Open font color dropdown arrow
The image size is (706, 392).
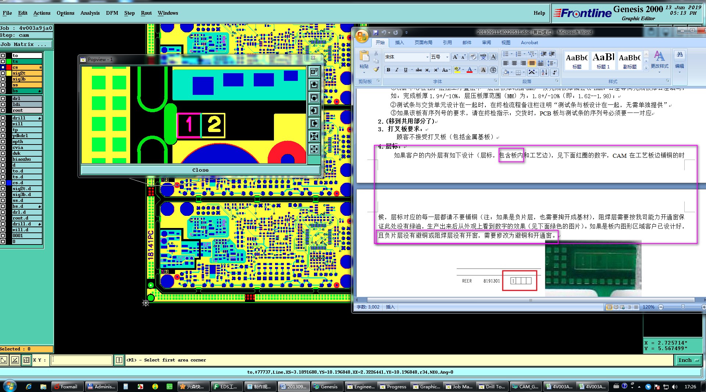[475, 70]
